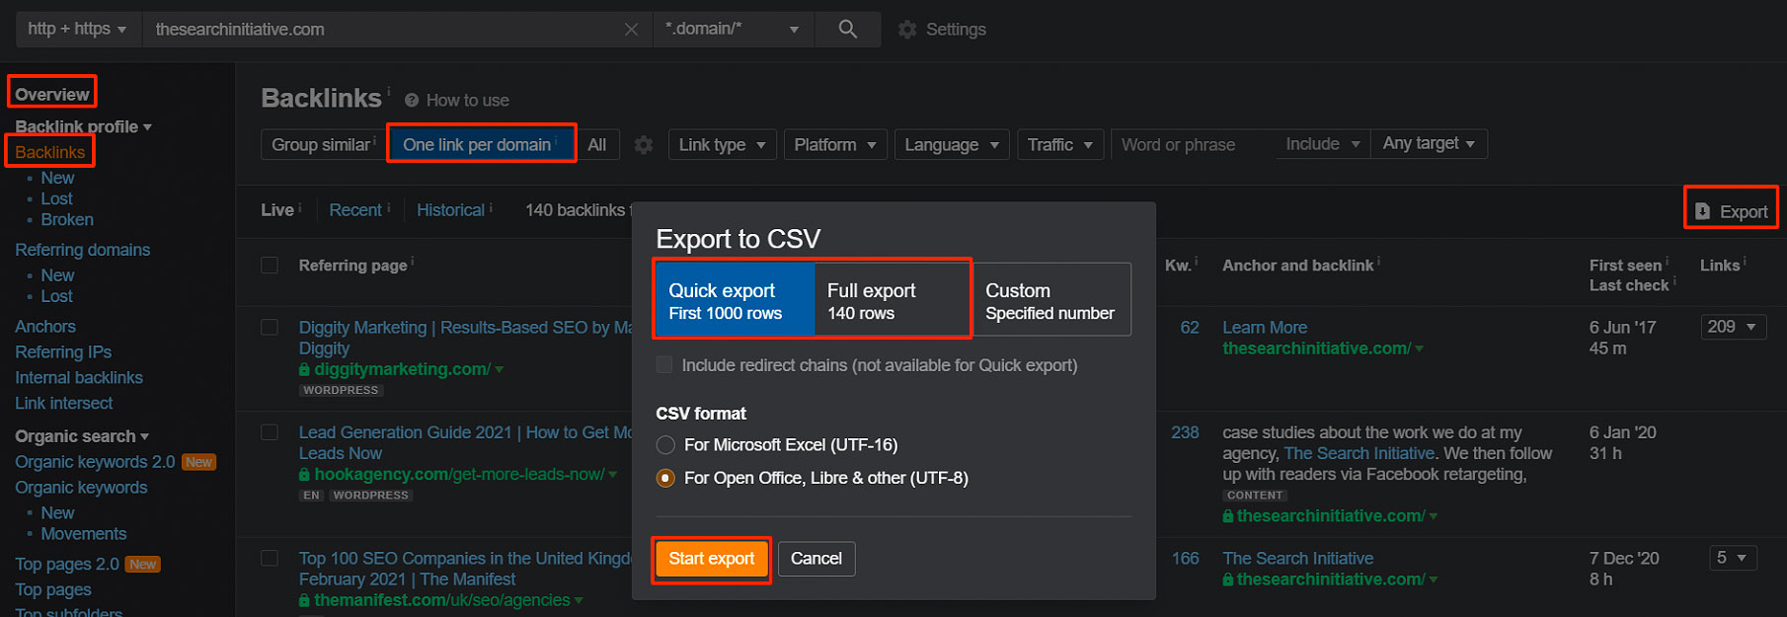Click the Word or phrase input field
This screenshot has height=617, width=1787.
(x=1191, y=145)
